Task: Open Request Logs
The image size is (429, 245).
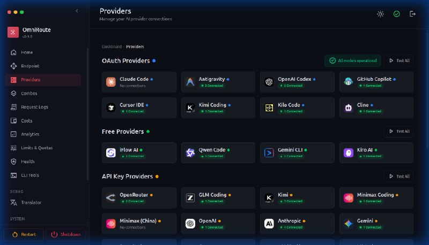Action: pyautogui.click(x=43, y=107)
